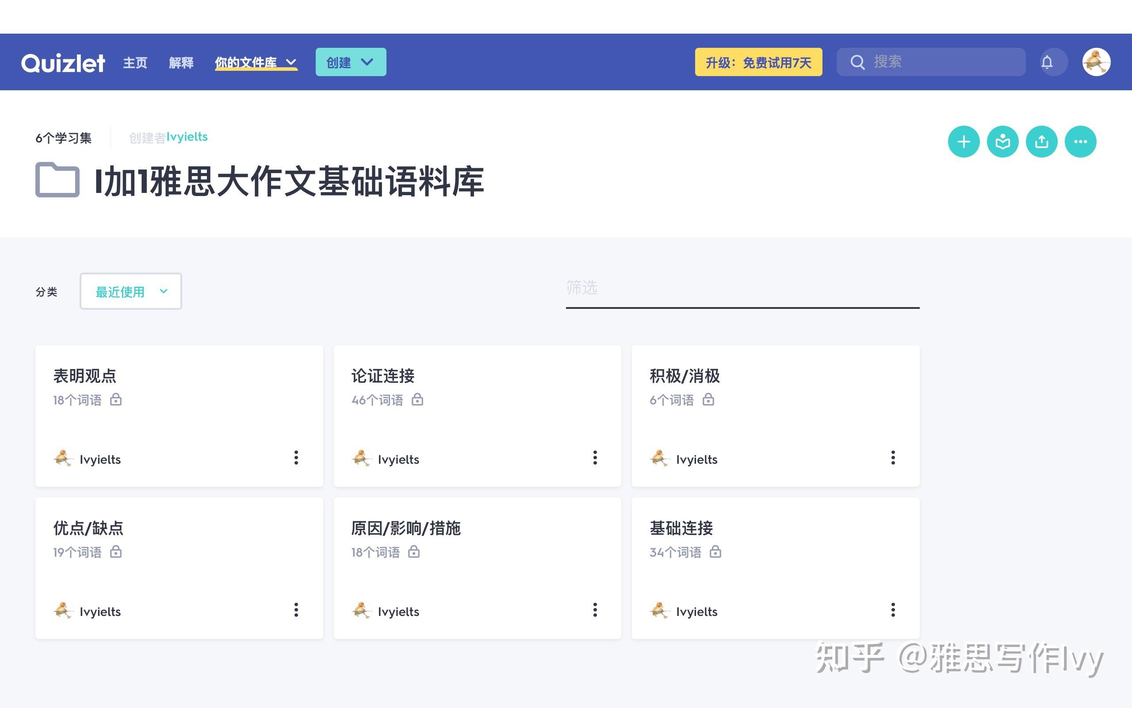Image resolution: width=1132 pixels, height=708 pixels.
Task: Open three-dot menu on 基础连接 card
Action: click(x=892, y=610)
